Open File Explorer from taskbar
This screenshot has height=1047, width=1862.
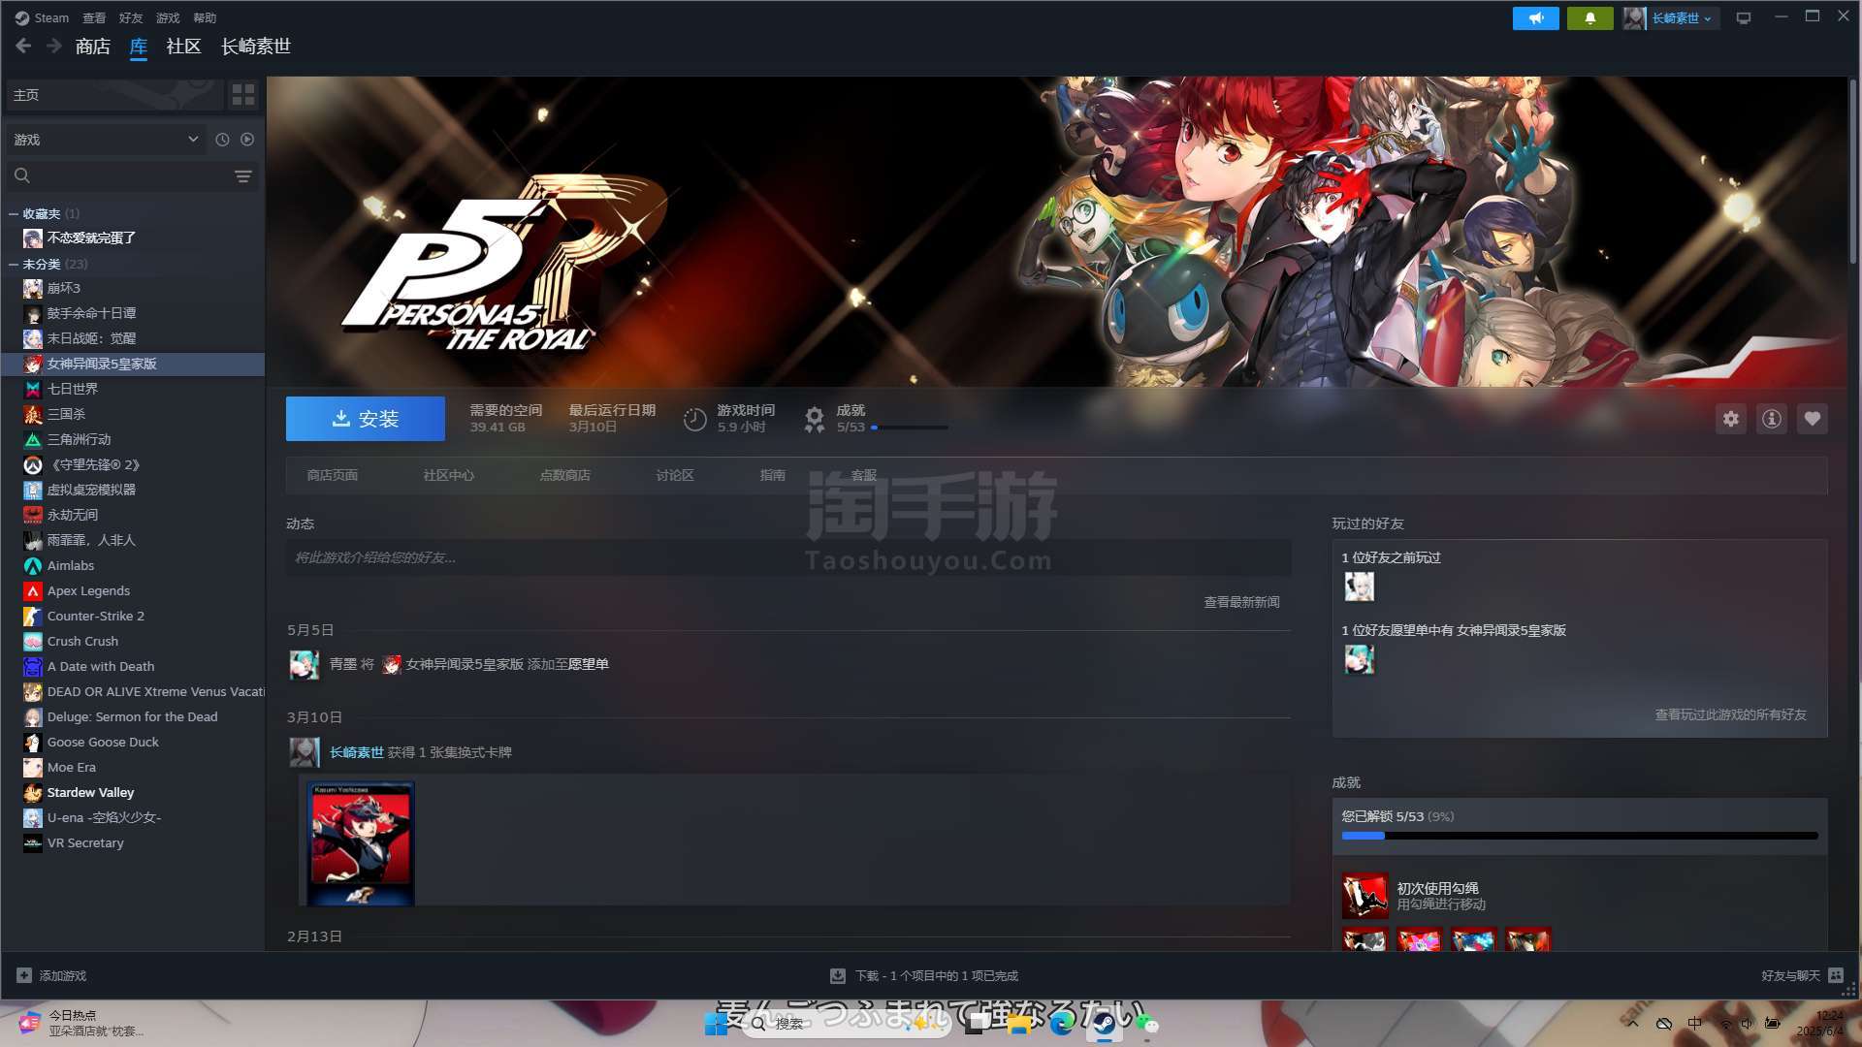[1018, 1024]
